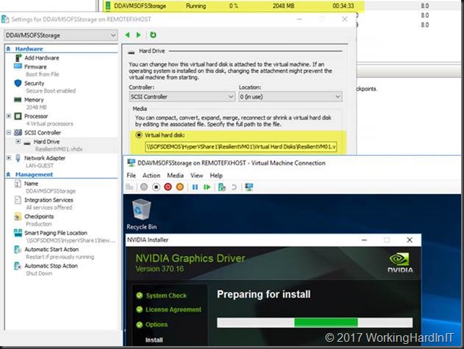
Task: Click the 2048 MB assigned memory cell
Action: pyautogui.click(x=284, y=6)
